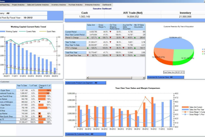The height and width of the screenshot is (137, 205).
Task: Click the KPI table horizontal scrollbar thumb
Action: click(110, 78)
